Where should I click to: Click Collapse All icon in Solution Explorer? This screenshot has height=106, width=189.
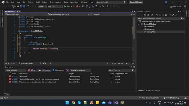(163, 15)
